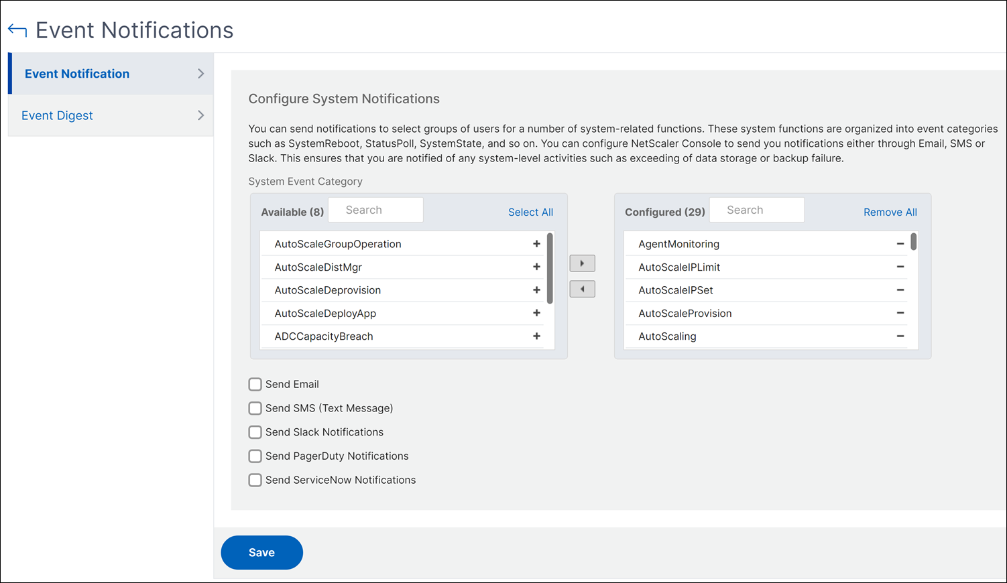The height and width of the screenshot is (583, 1007).
Task: Tick the Send PagerDuty Notifications checkbox
Action: point(255,456)
